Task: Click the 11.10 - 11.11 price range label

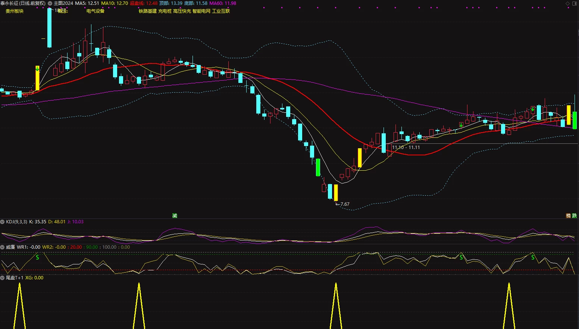Action: tap(406, 148)
